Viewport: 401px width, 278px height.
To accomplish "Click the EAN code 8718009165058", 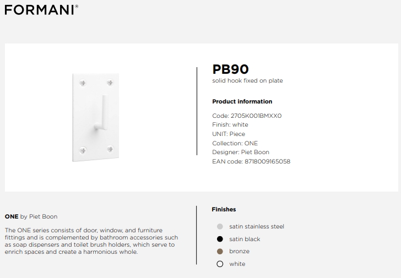I will click(x=268, y=161).
